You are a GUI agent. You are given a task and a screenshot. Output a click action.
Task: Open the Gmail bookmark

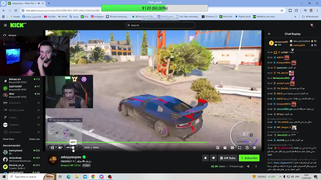[63, 17]
